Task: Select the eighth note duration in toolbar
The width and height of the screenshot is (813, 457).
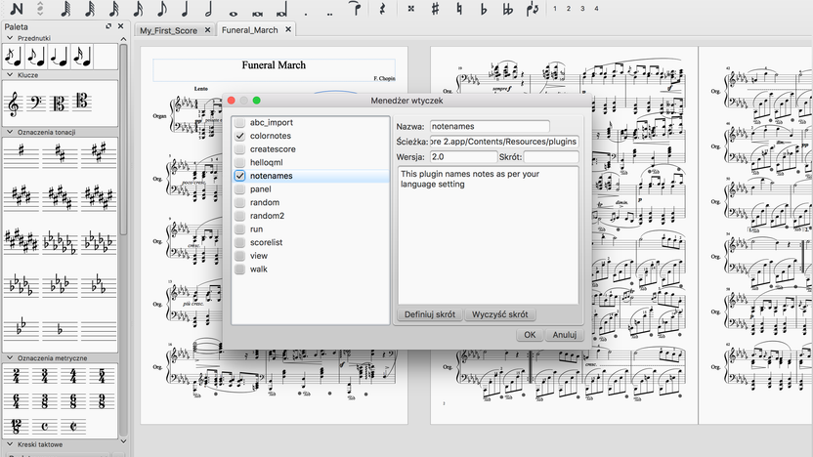Action: tap(162, 9)
